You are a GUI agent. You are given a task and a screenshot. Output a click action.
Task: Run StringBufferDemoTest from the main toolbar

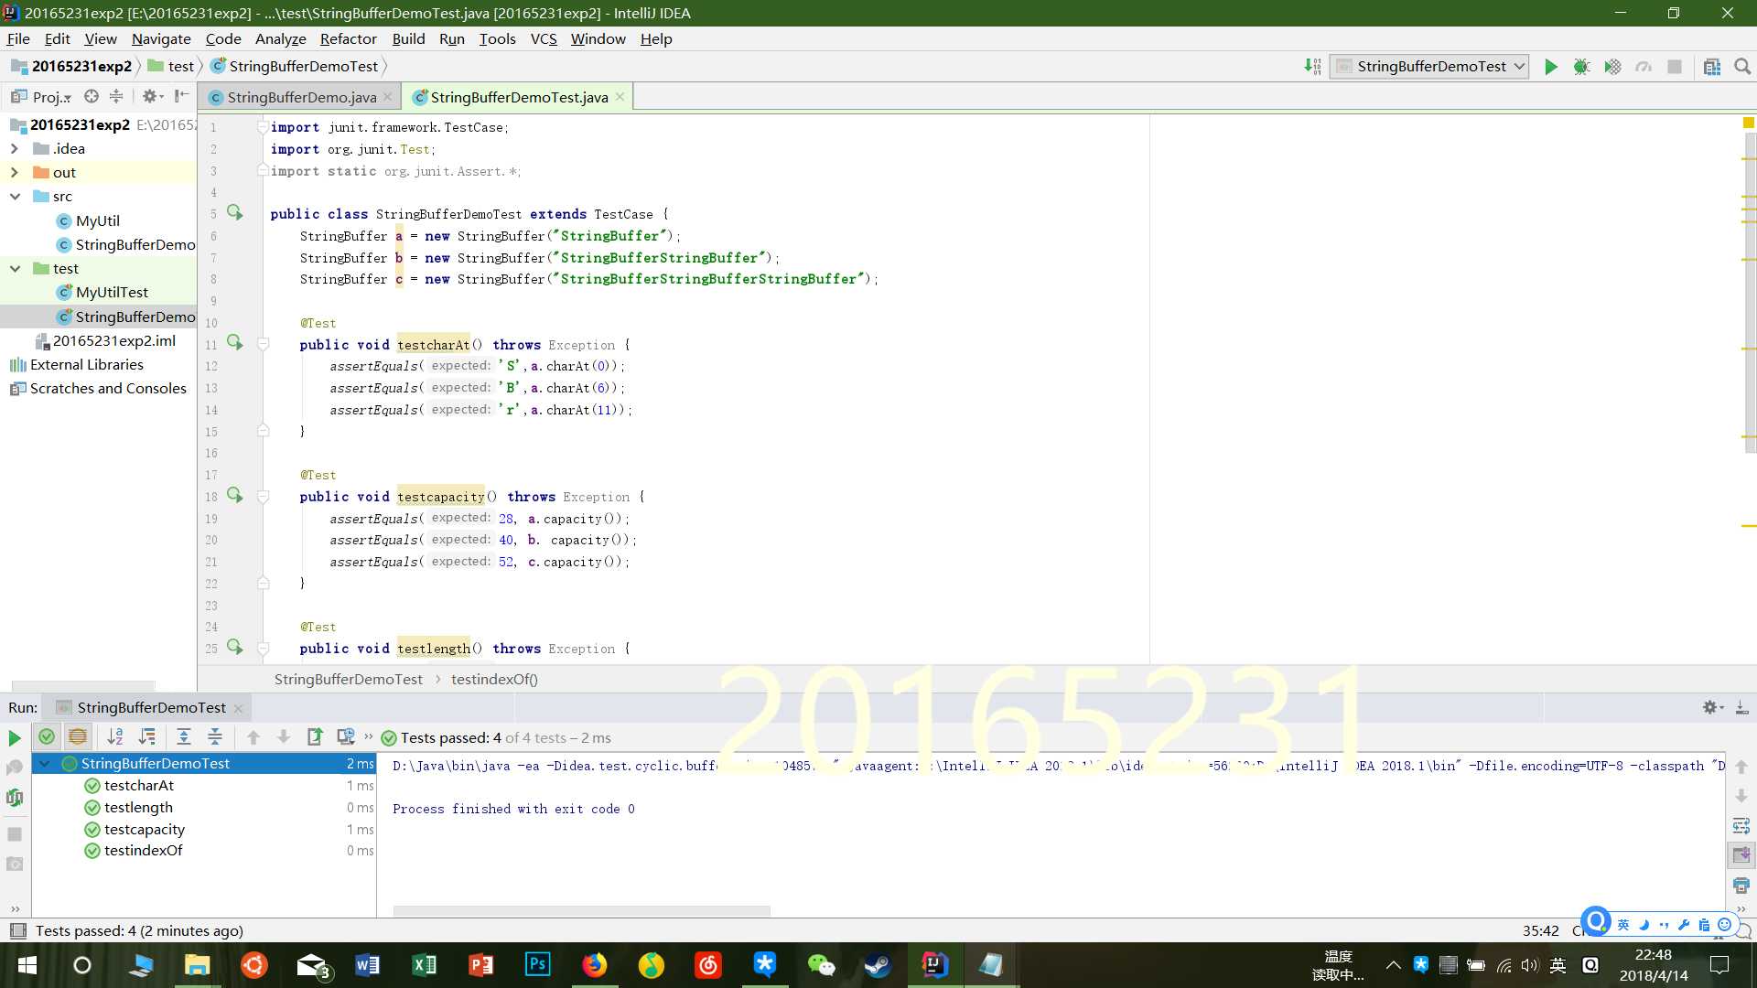click(x=1550, y=67)
